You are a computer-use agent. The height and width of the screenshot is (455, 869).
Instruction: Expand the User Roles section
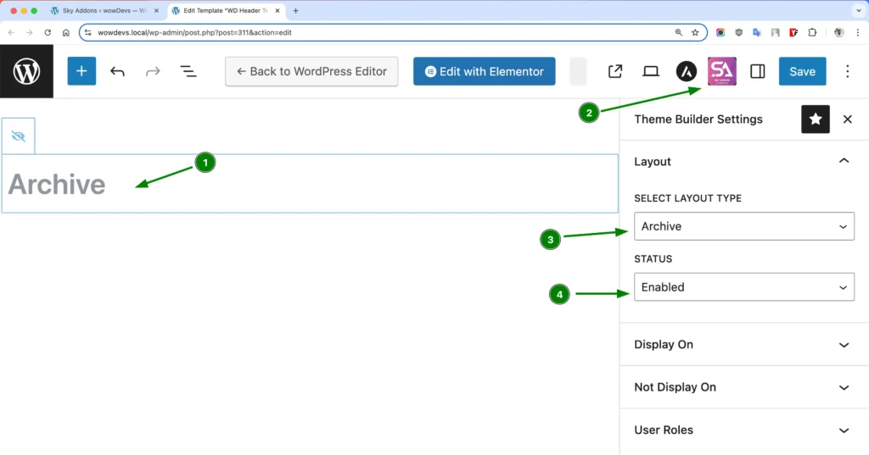pyautogui.click(x=743, y=430)
